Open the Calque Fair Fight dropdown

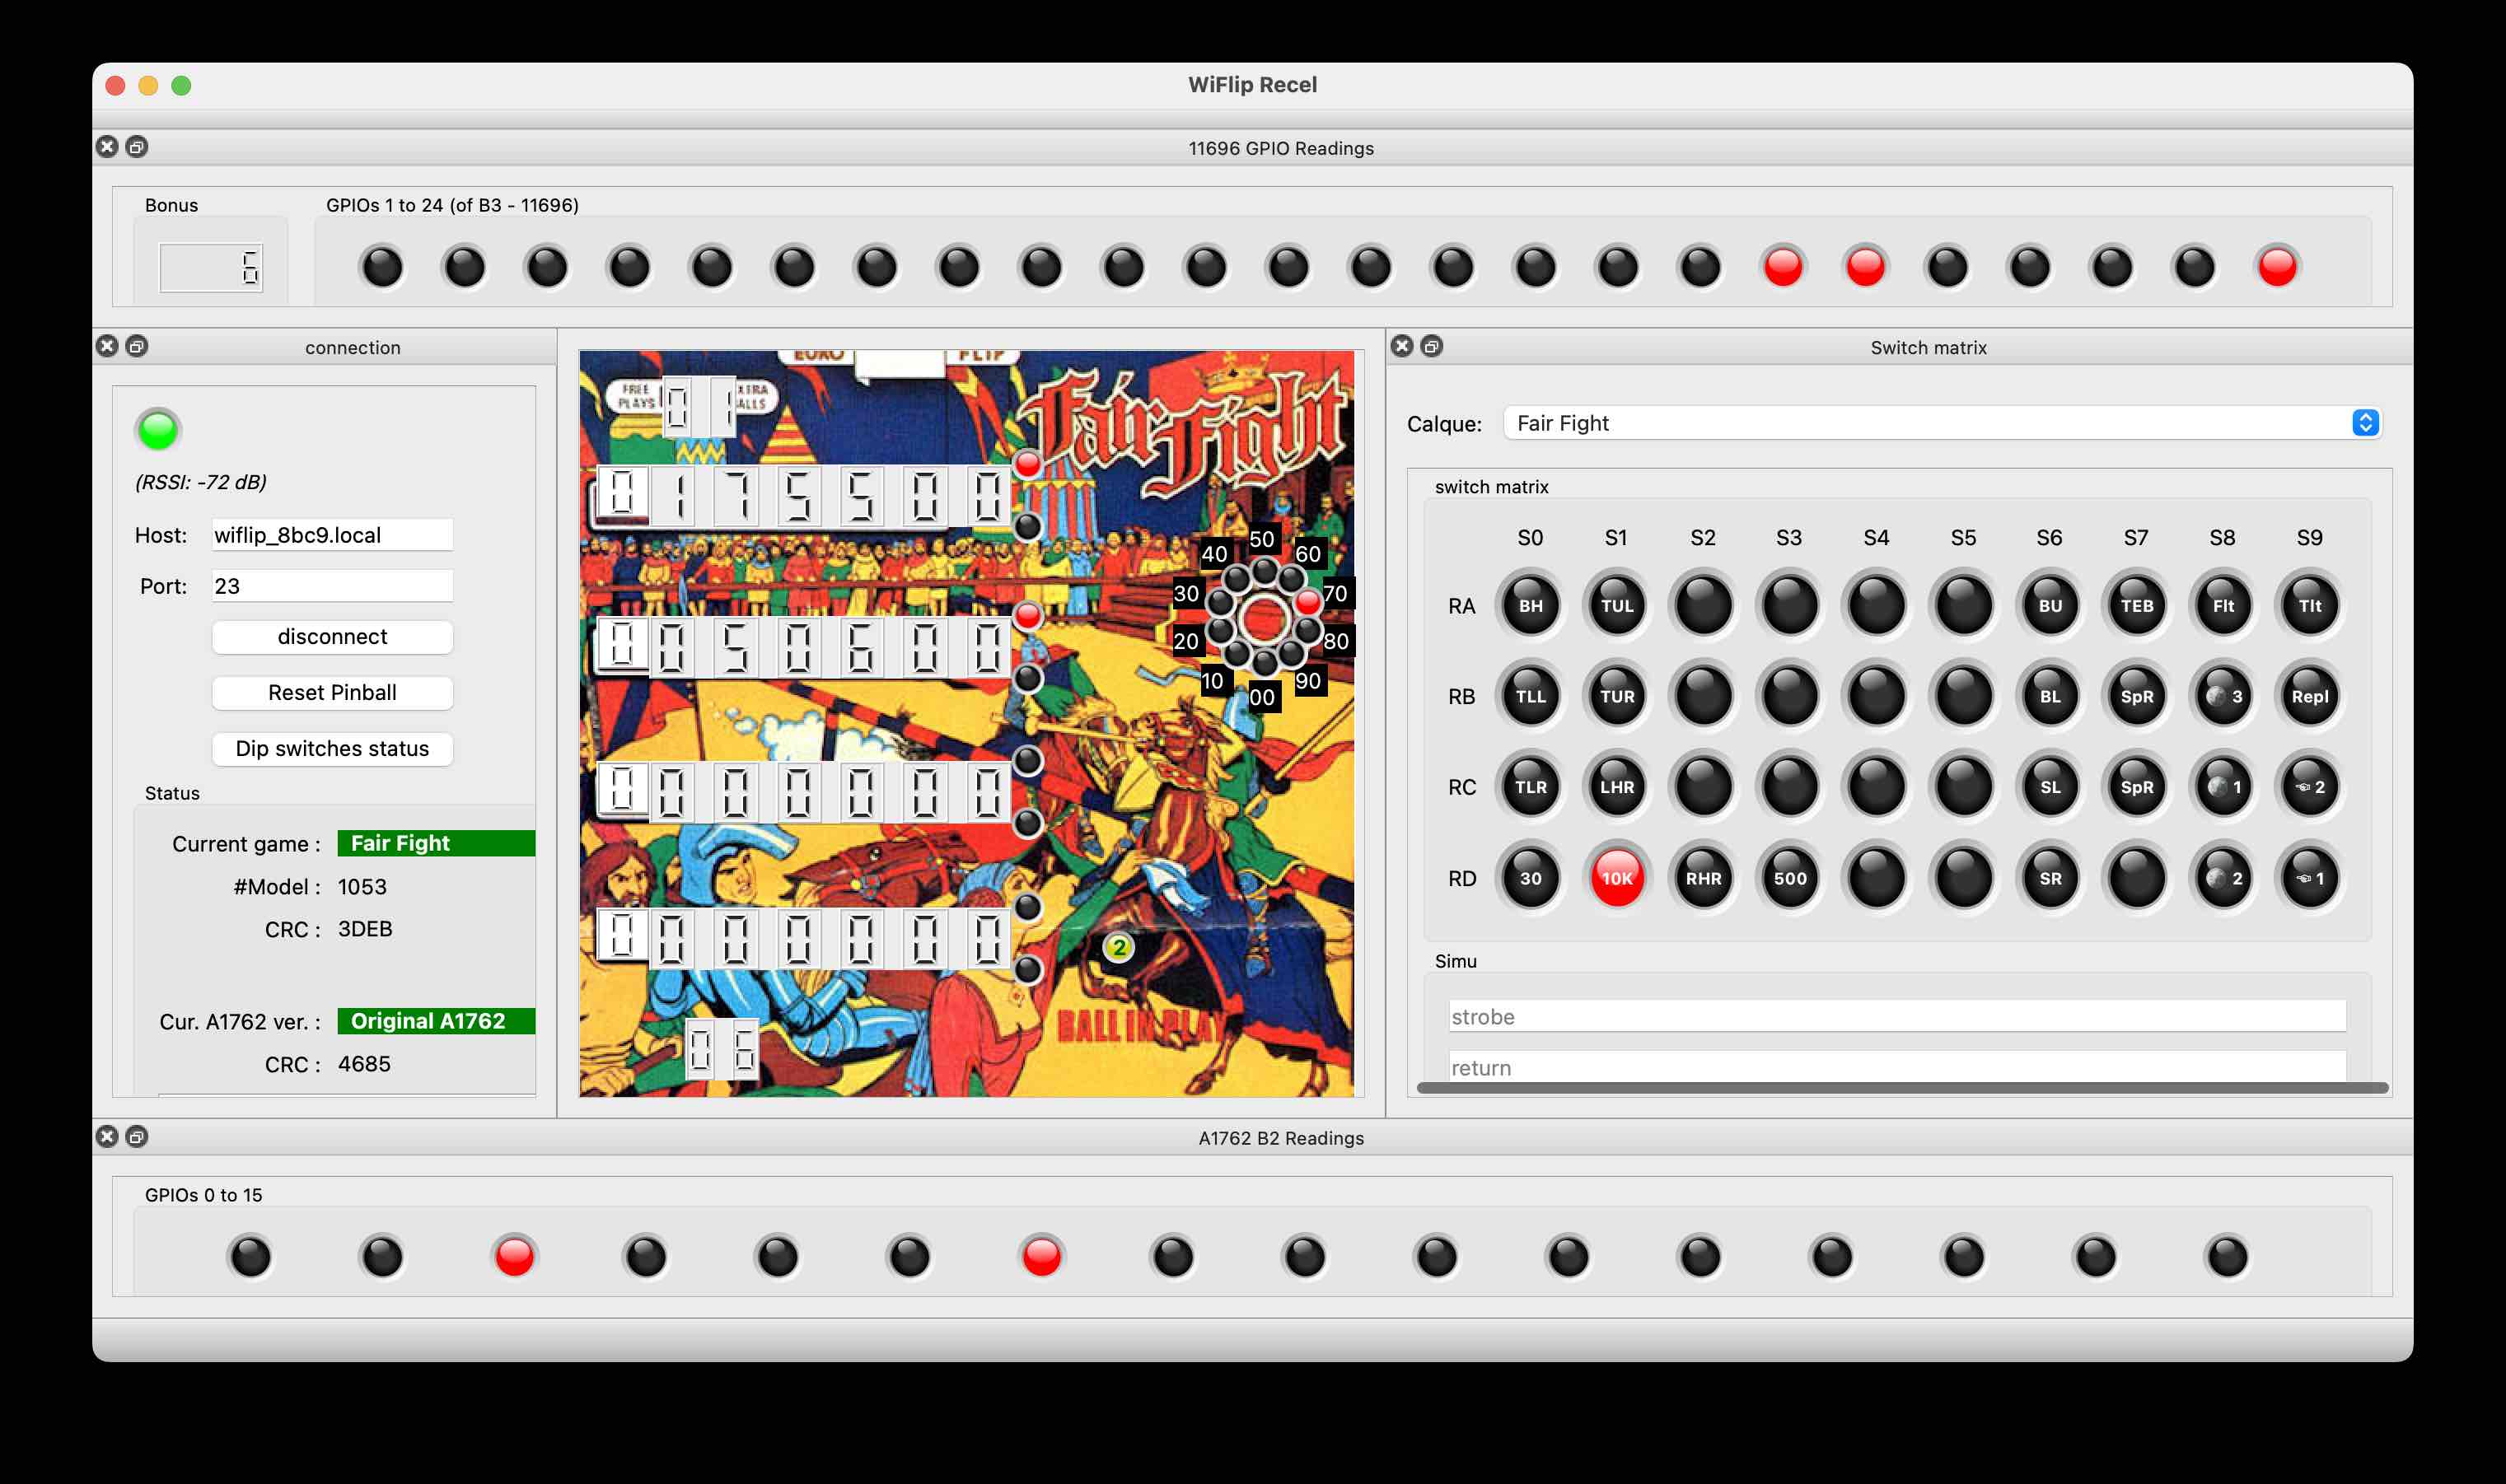[x=1940, y=423]
